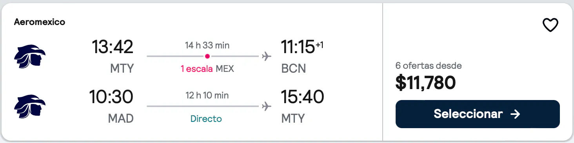Click the Aeromexico airline name
This screenshot has width=574, height=143.
[40, 22]
